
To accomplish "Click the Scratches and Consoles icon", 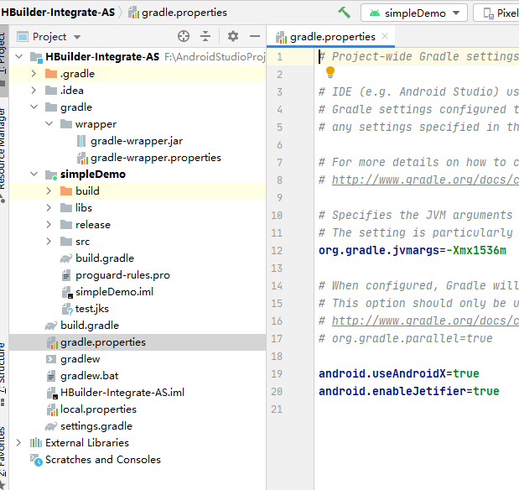I will (36, 460).
